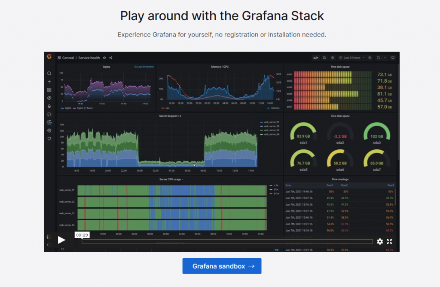Click the web_server_04 CPU status row
Screen dimensions: 440x287
[172, 225]
